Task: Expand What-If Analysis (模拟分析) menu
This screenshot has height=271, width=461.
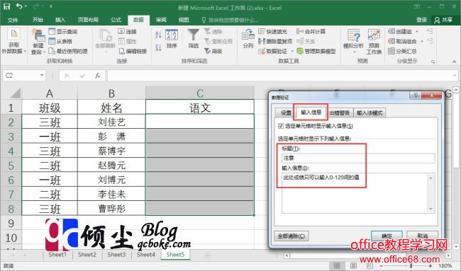Action: [x=353, y=42]
